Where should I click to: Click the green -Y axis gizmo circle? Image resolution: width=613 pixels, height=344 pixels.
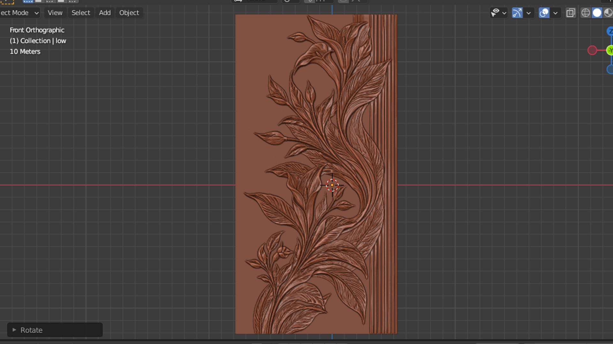click(610, 50)
